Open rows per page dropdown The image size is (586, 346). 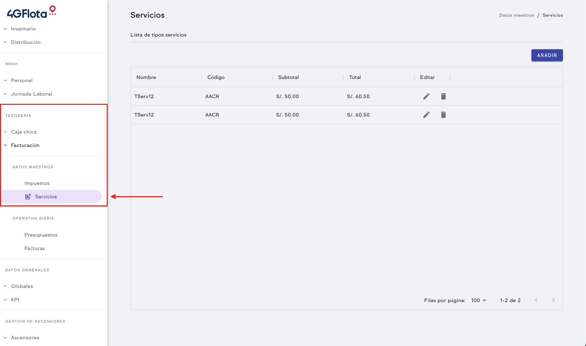(478, 300)
